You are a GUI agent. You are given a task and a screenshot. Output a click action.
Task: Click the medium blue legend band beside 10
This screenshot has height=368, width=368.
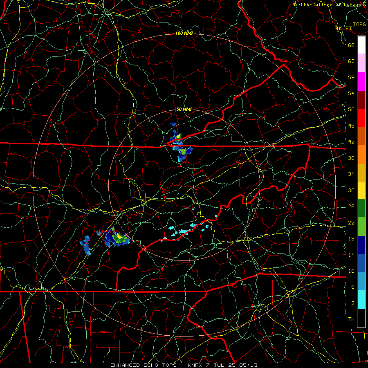point(361,263)
